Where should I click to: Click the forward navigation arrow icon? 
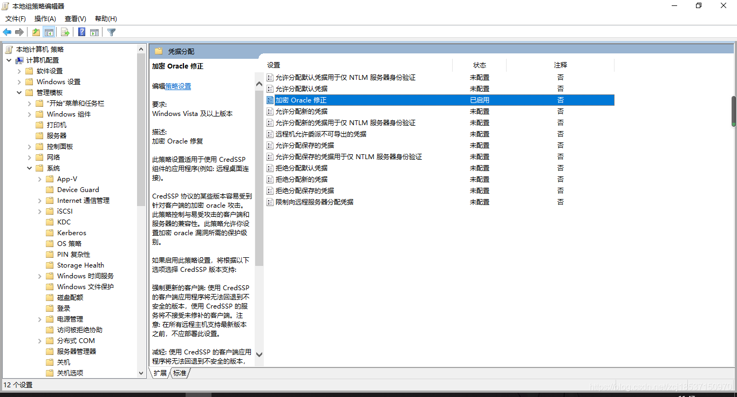(x=20, y=32)
